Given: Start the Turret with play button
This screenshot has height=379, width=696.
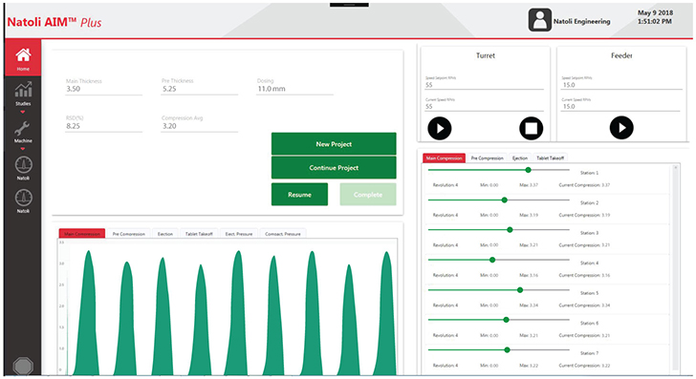Looking at the screenshot, I should tap(440, 128).
